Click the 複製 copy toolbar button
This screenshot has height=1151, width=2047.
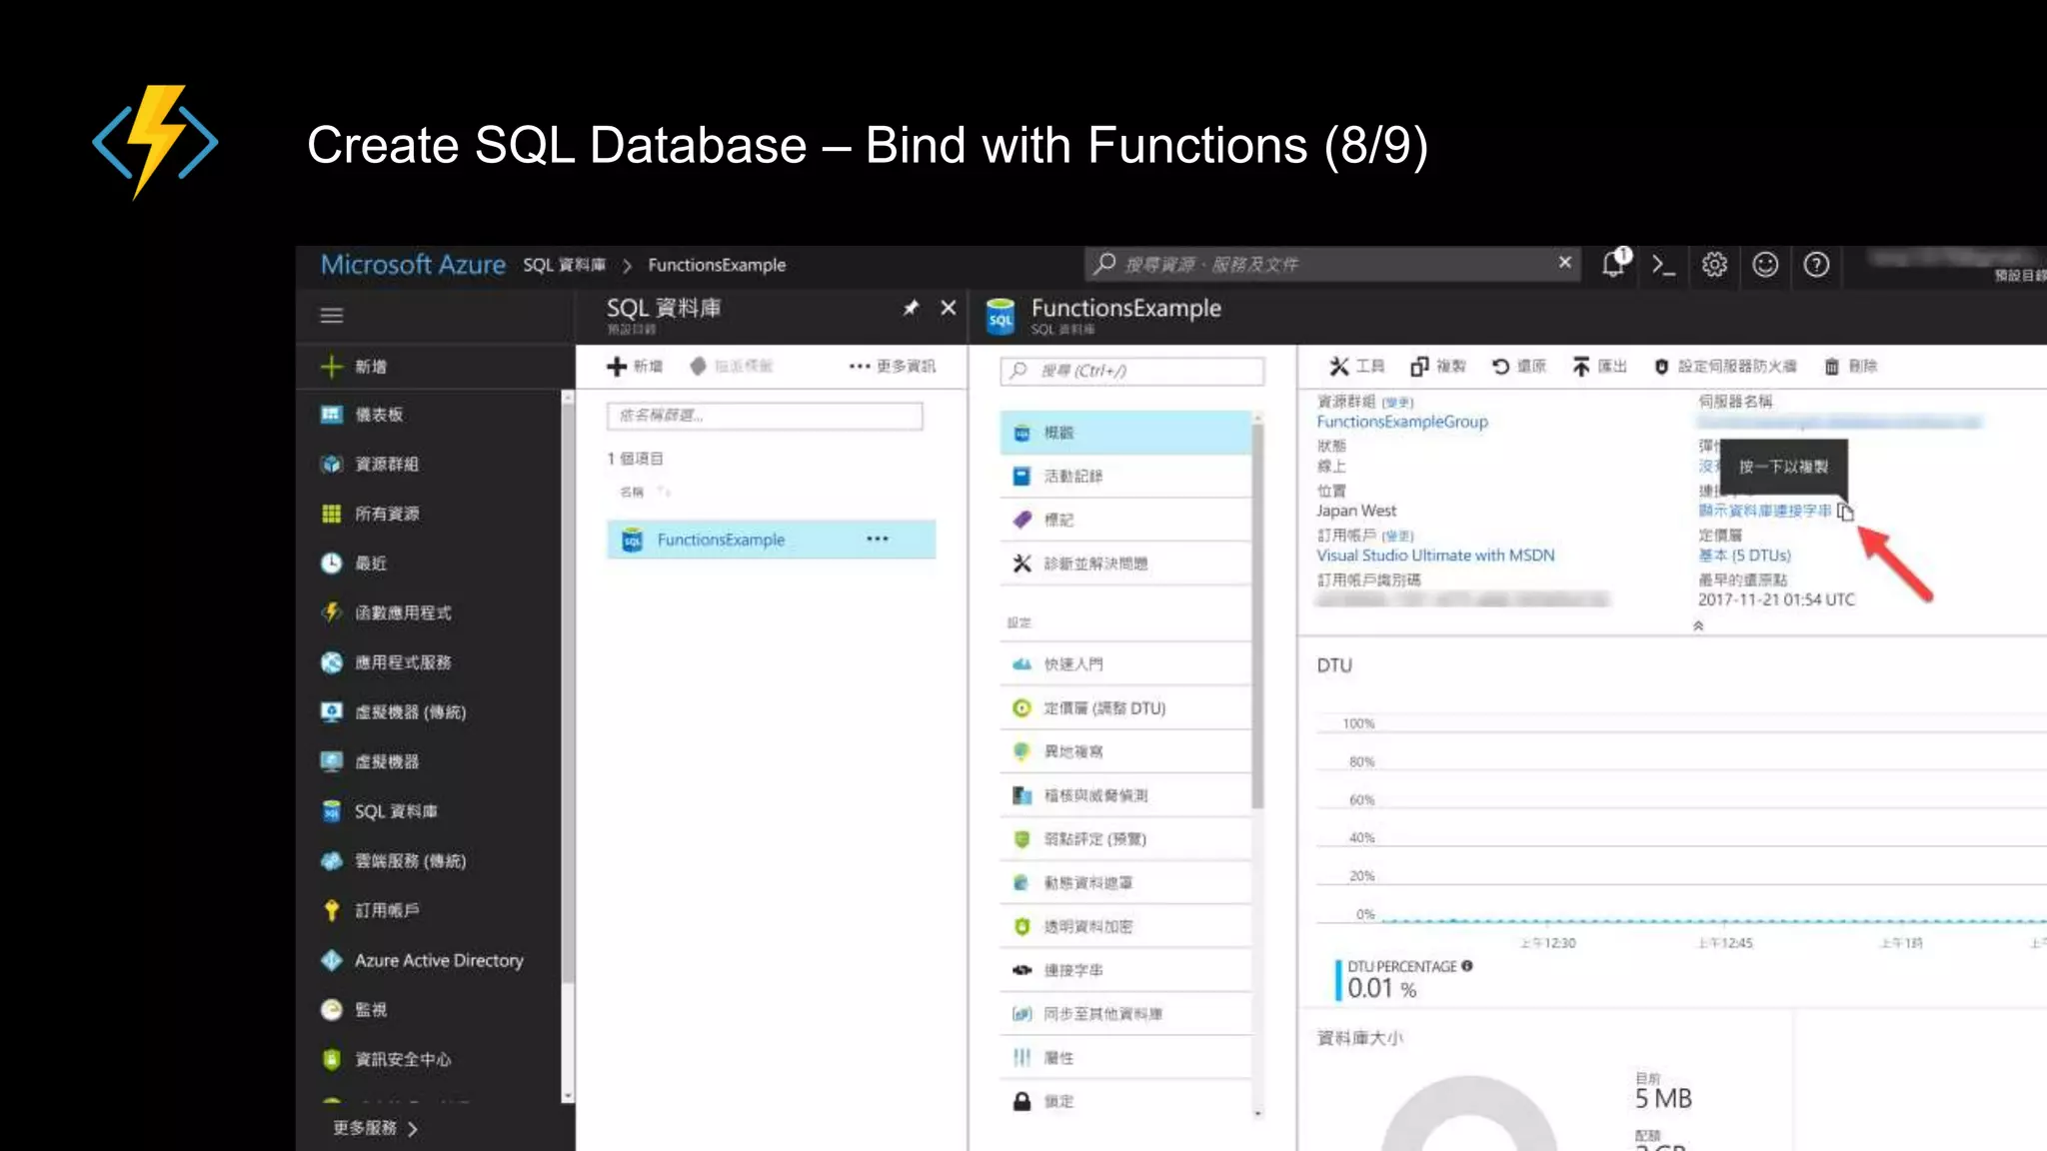1437,367
